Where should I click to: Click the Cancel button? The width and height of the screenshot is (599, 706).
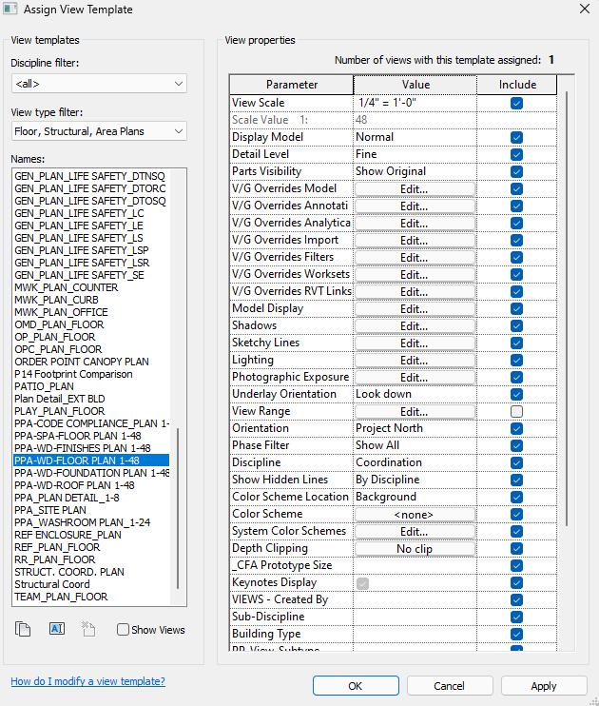[x=449, y=686]
